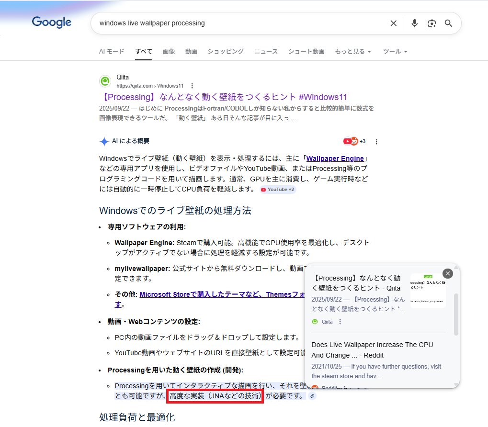This screenshot has height=427, width=488.
Task: Click the Qiita site name above URL
Action: click(123, 77)
